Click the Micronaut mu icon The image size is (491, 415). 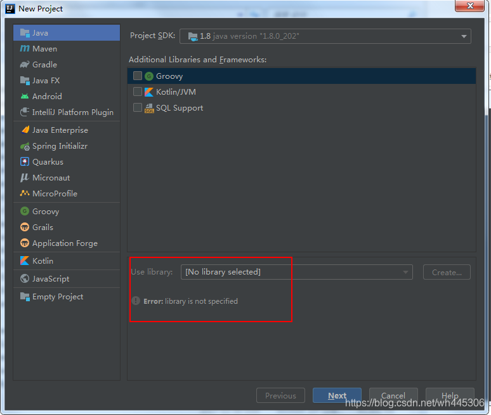pos(25,177)
